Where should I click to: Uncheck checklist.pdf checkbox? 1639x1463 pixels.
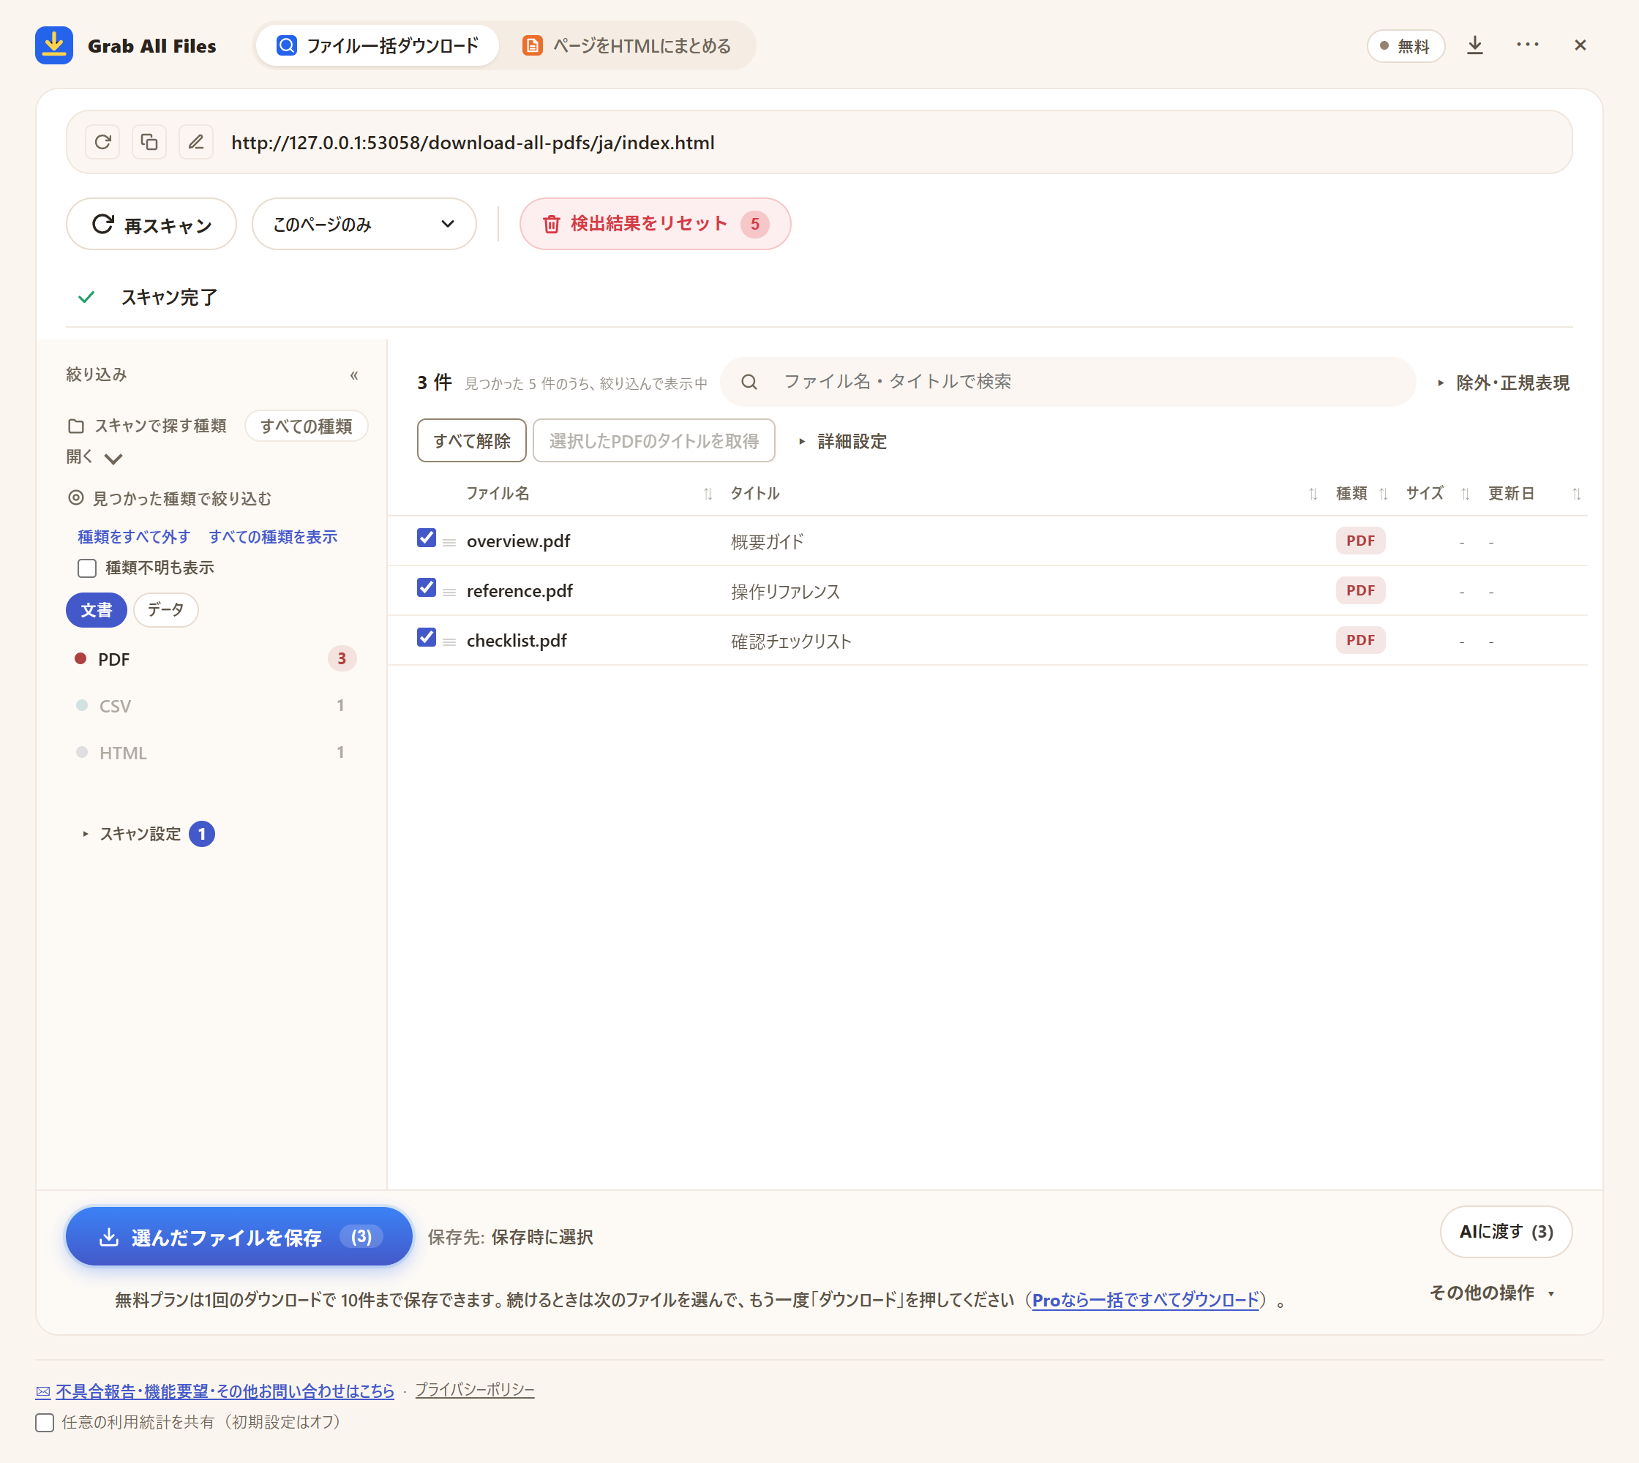pos(427,637)
